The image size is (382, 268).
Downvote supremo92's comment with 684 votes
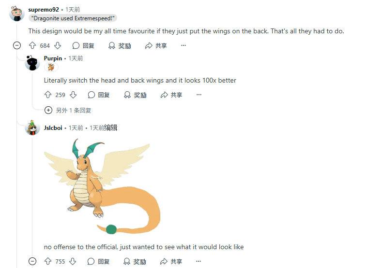pos(58,45)
